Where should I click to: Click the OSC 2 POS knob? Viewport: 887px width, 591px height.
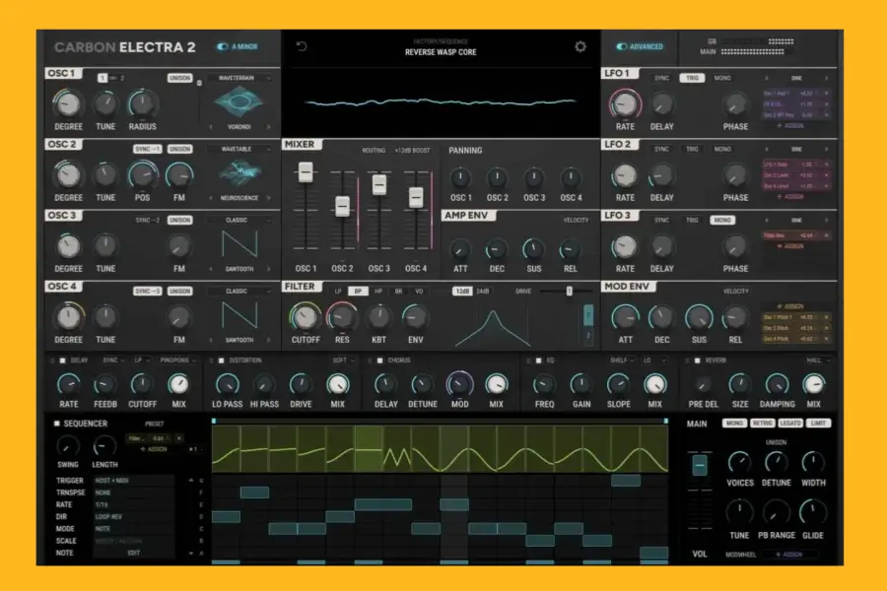[142, 174]
